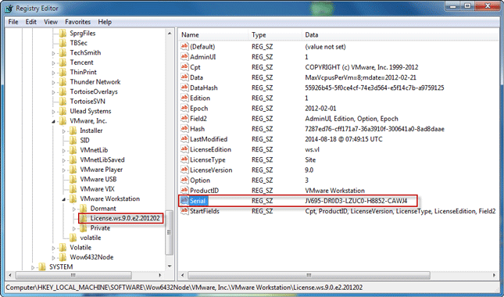Image resolution: width=504 pixels, height=297 pixels.
Task: Click the tree pane scroll-down arrow
Action: [170, 267]
